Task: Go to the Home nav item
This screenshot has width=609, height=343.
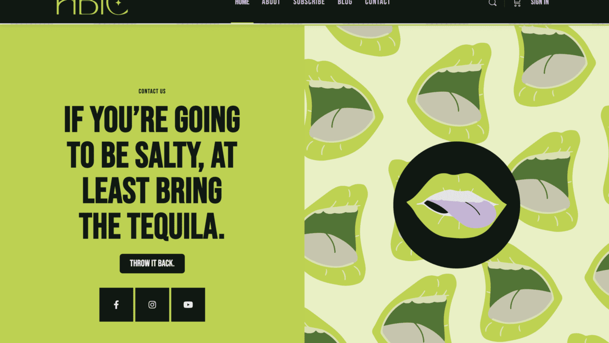Action: pos(242,3)
